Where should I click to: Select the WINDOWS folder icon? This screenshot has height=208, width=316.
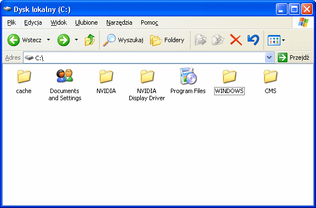[229, 76]
